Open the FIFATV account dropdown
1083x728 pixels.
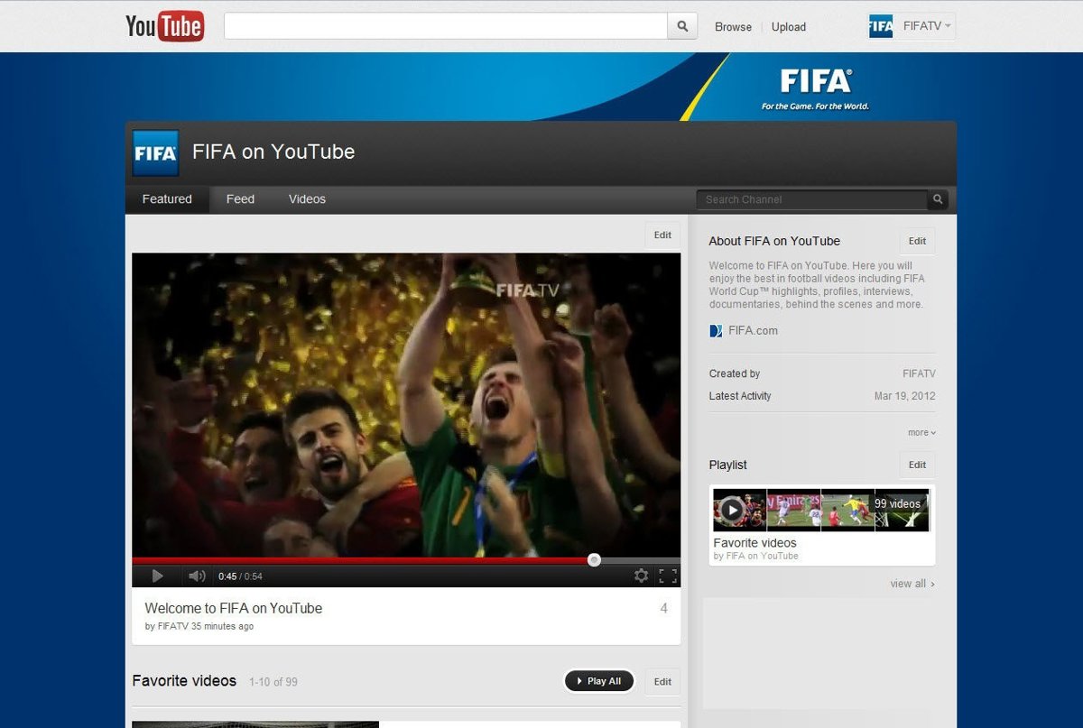pos(912,26)
